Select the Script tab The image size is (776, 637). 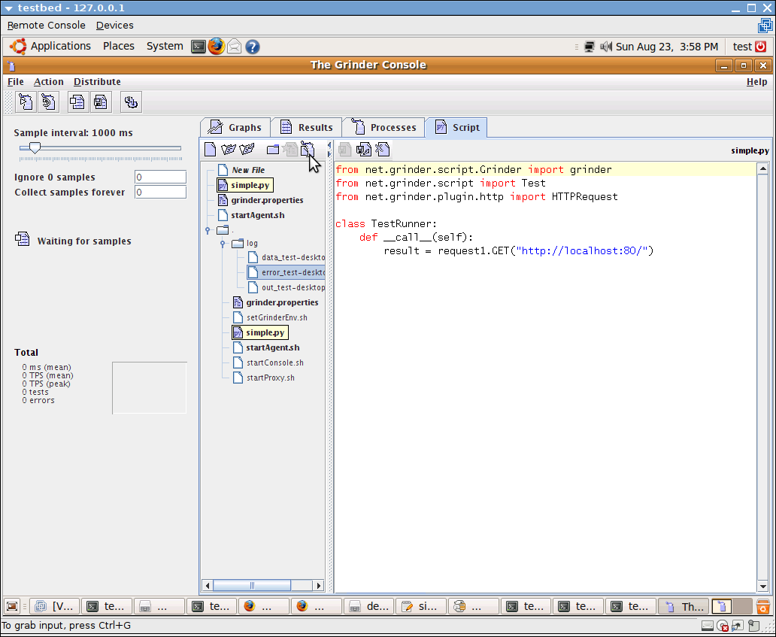[456, 127]
